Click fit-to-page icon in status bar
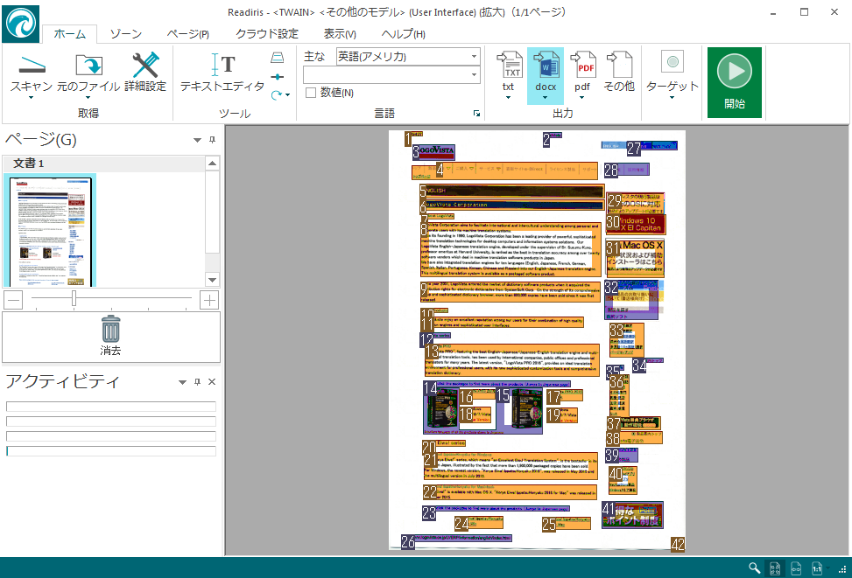 [775, 568]
